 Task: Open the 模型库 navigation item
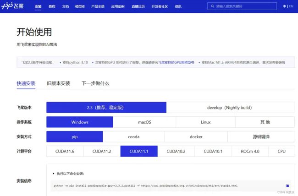(80, 6)
